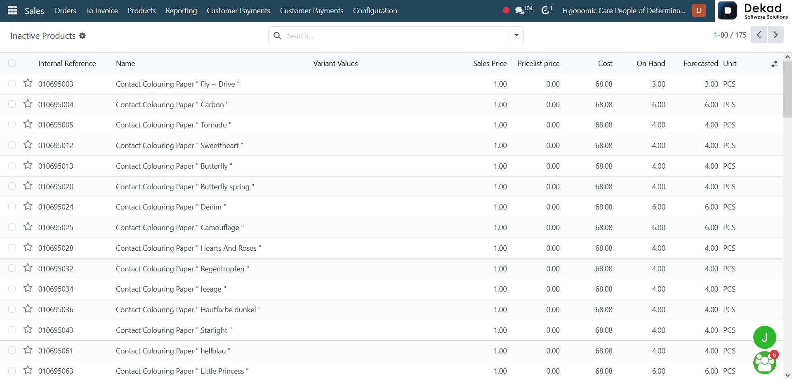Open product Contact Colouring Paper " Little Princess "
The image size is (792, 379).
point(182,371)
